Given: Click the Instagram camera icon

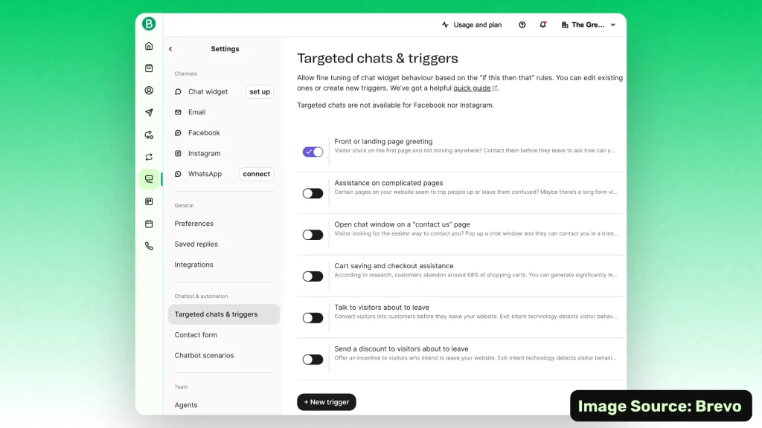Looking at the screenshot, I should point(178,153).
